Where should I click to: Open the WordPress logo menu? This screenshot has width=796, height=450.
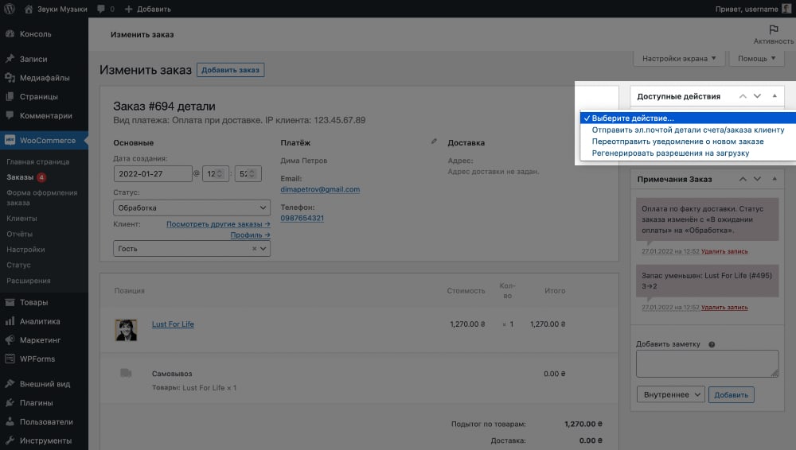tap(9, 9)
